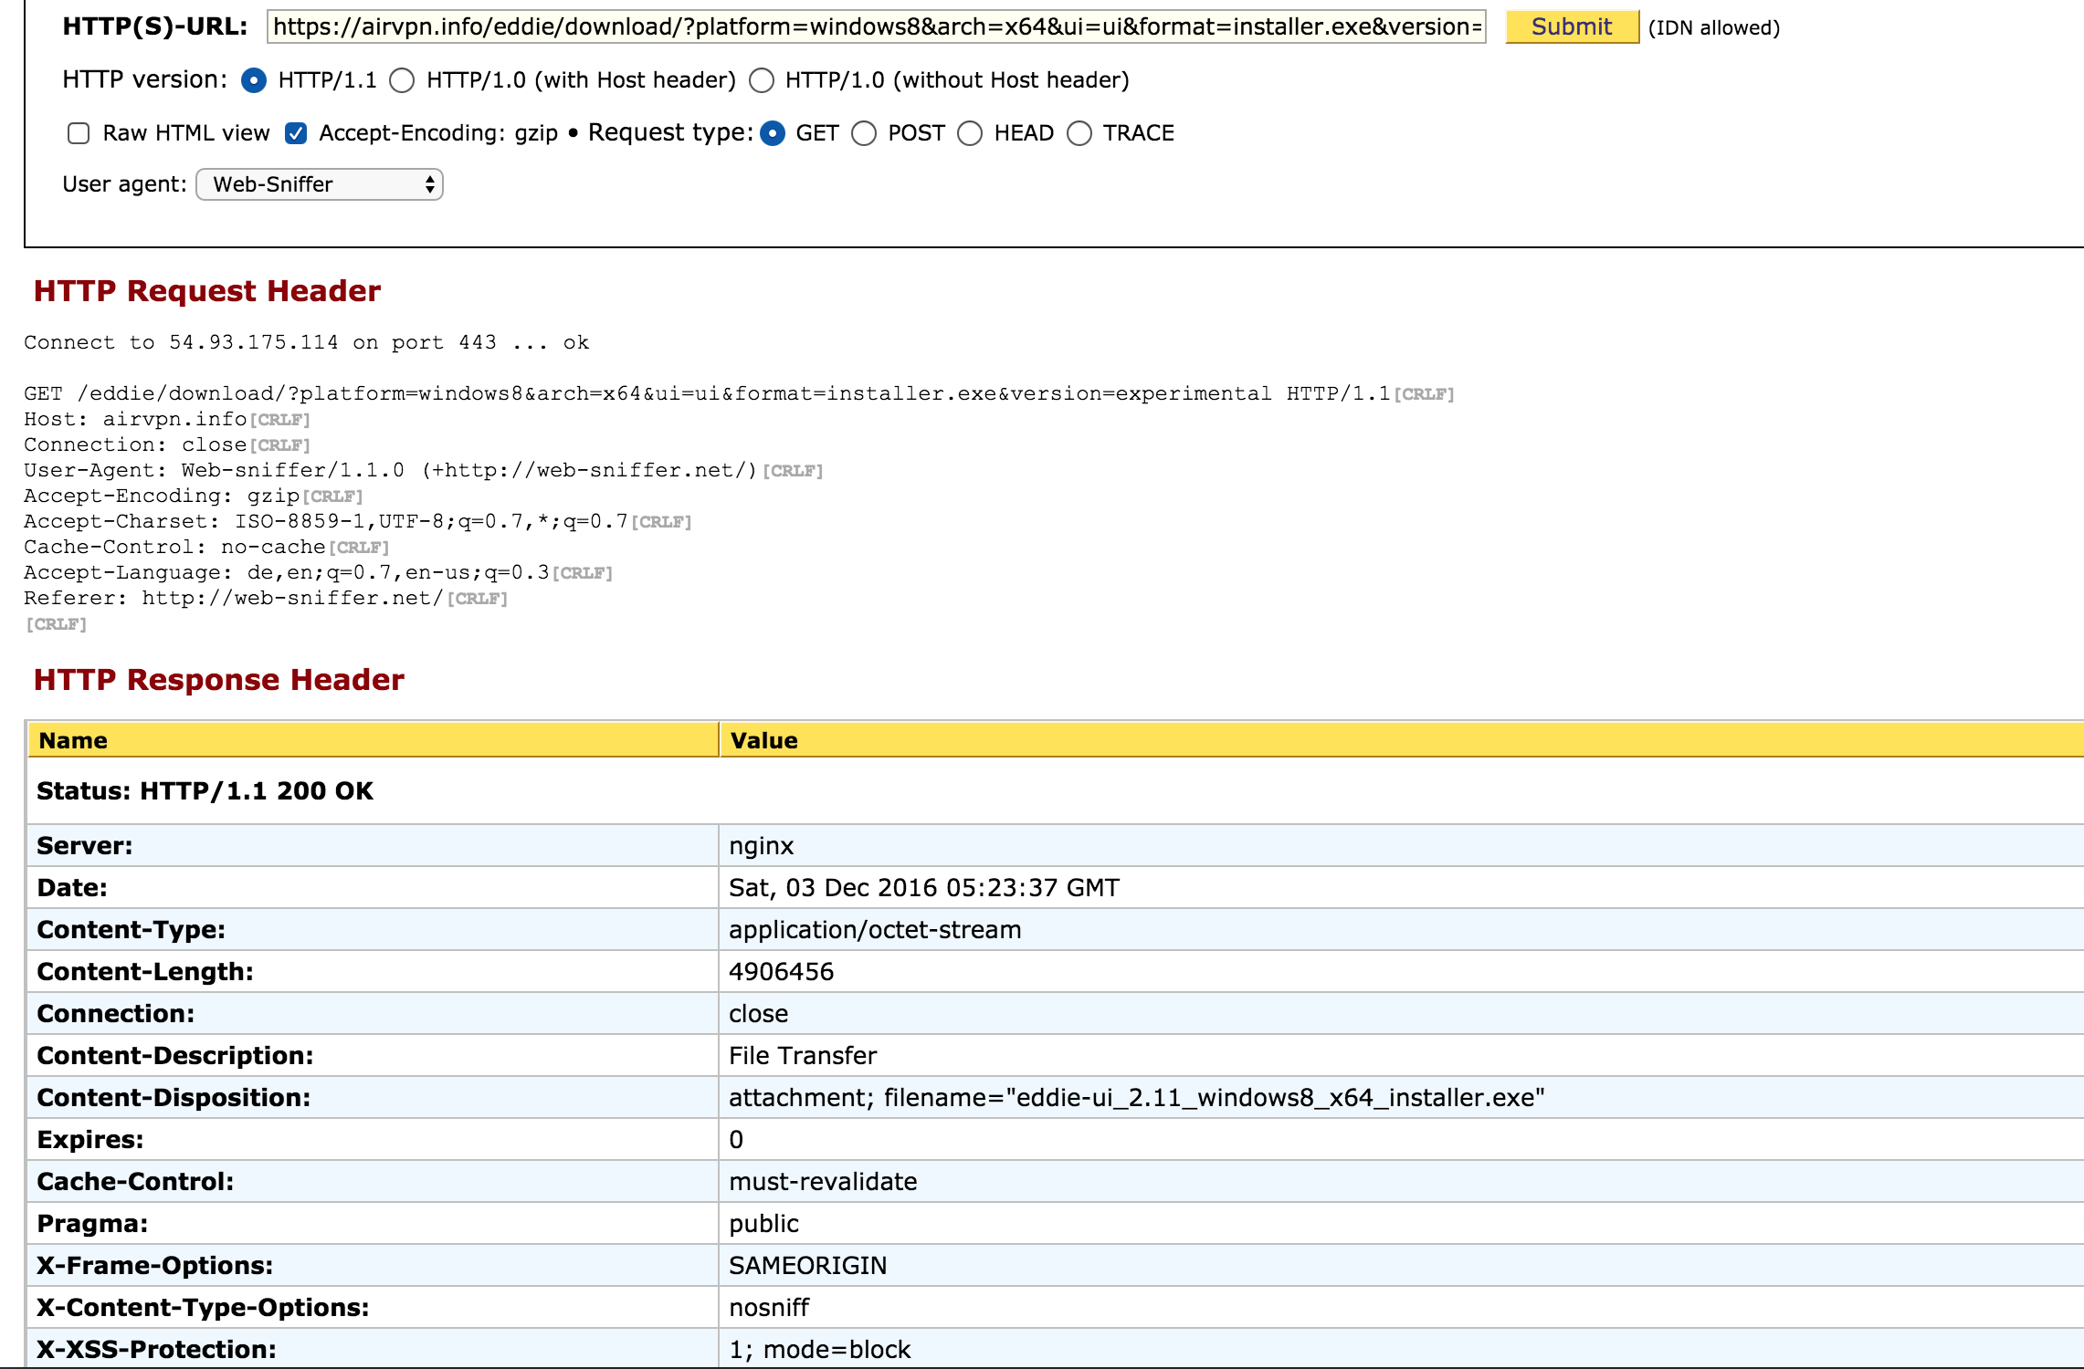Screen dimensions: 2084x1369
Task: Click the GET /eddie/download request line
Action: 739,393
